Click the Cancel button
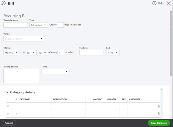This screenshot has height=127, width=173. tap(9, 123)
